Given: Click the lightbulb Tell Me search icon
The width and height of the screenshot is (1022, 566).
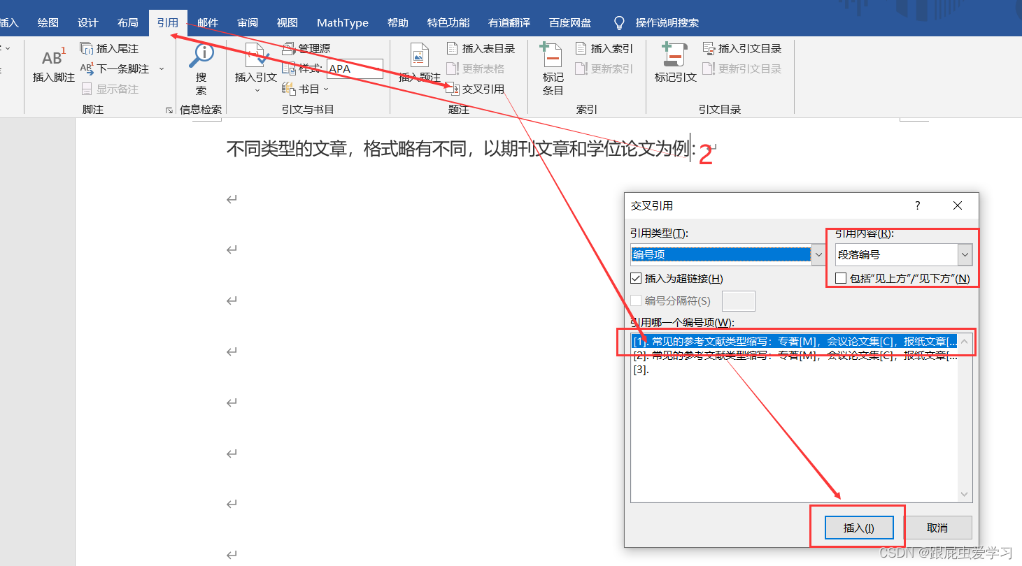Looking at the screenshot, I should [x=619, y=23].
